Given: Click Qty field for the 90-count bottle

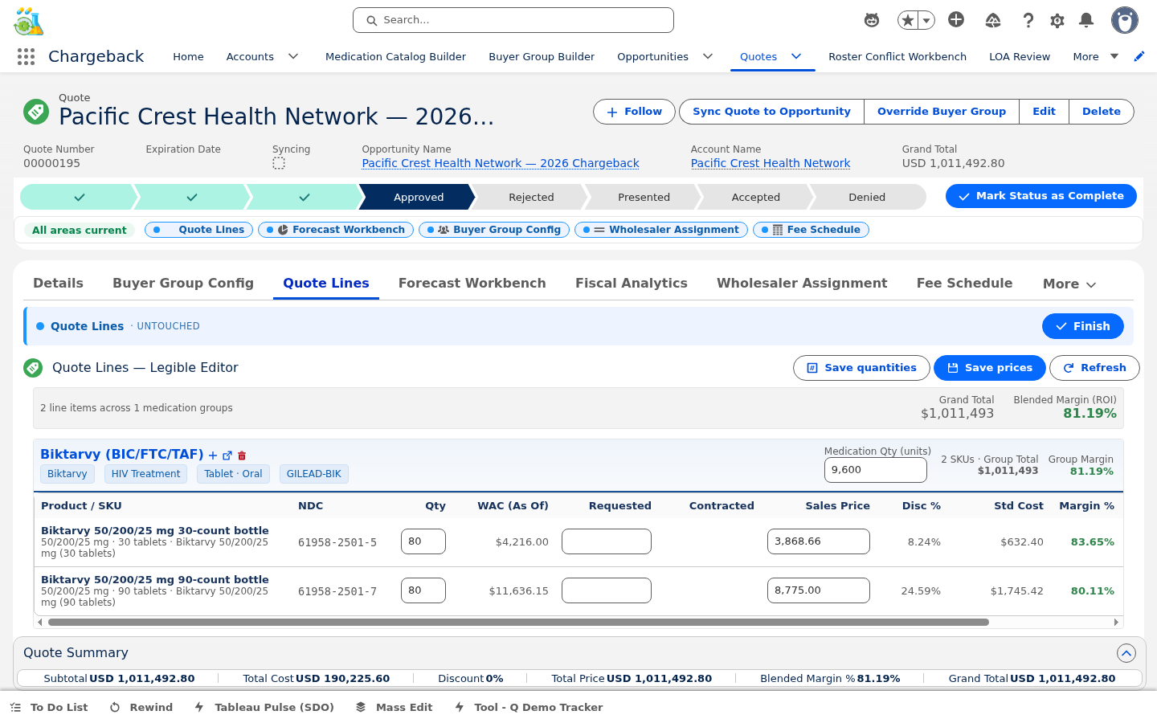Looking at the screenshot, I should point(423,590).
